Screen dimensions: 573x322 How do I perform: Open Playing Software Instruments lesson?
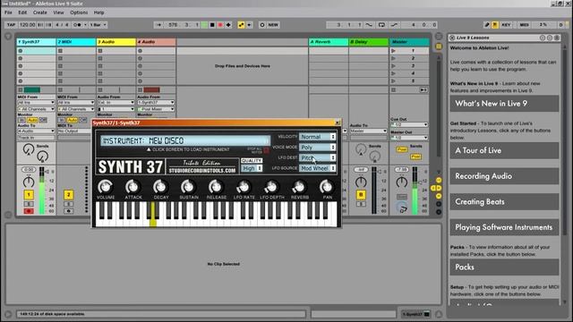click(x=504, y=227)
